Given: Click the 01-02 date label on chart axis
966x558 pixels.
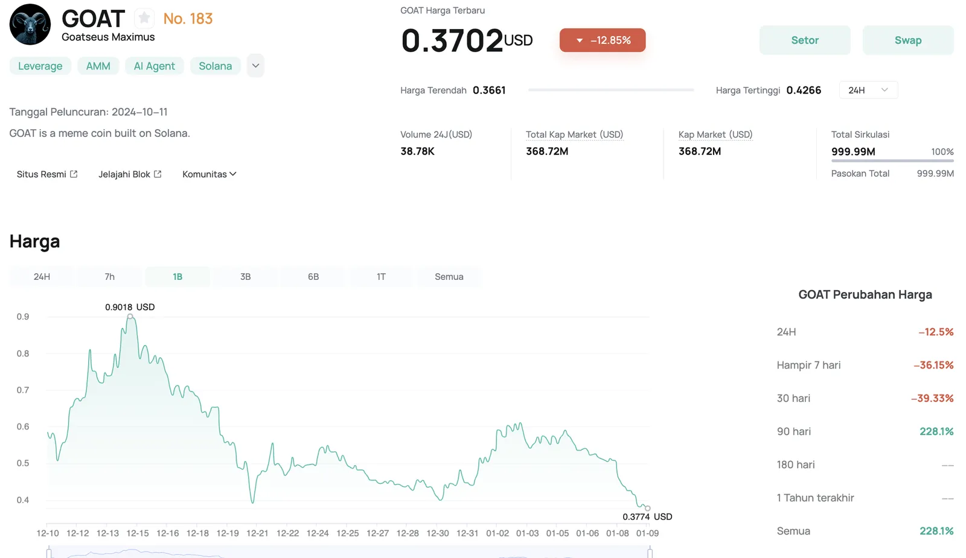Looking at the screenshot, I should pyautogui.click(x=497, y=533).
